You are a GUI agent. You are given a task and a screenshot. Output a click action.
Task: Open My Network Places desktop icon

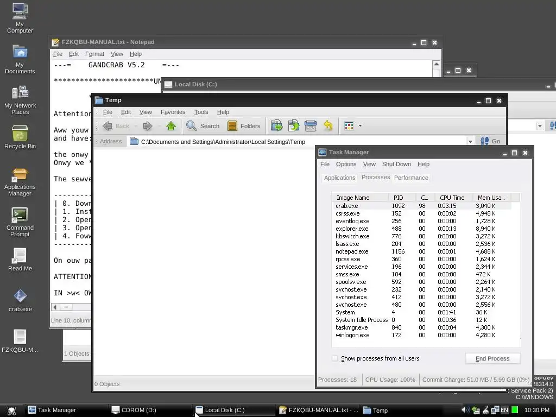(20, 100)
